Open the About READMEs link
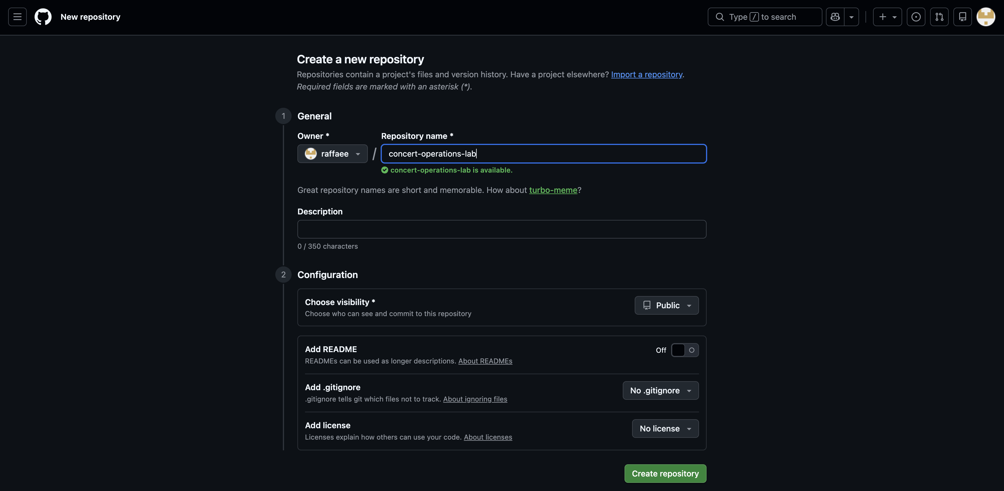The height and width of the screenshot is (491, 1004). [x=485, y=361]
